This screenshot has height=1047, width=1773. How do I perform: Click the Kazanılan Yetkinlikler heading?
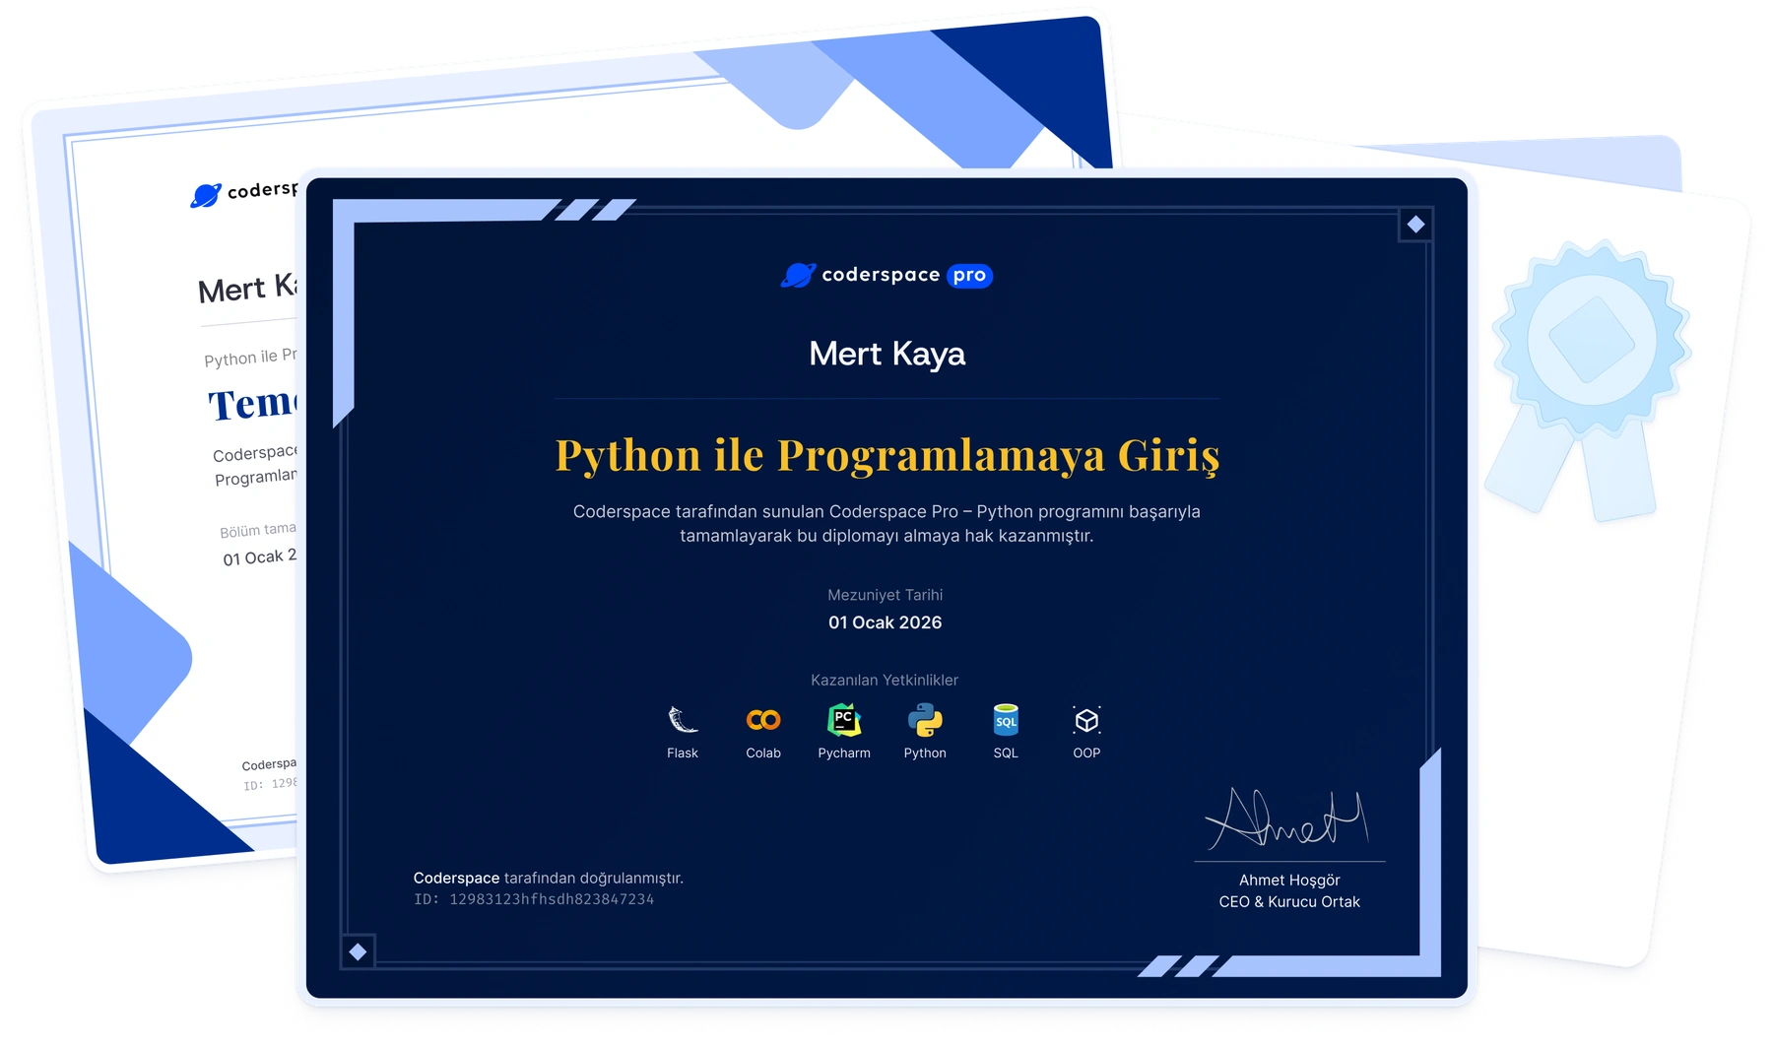pyautogui.click(x=885, y=680)
